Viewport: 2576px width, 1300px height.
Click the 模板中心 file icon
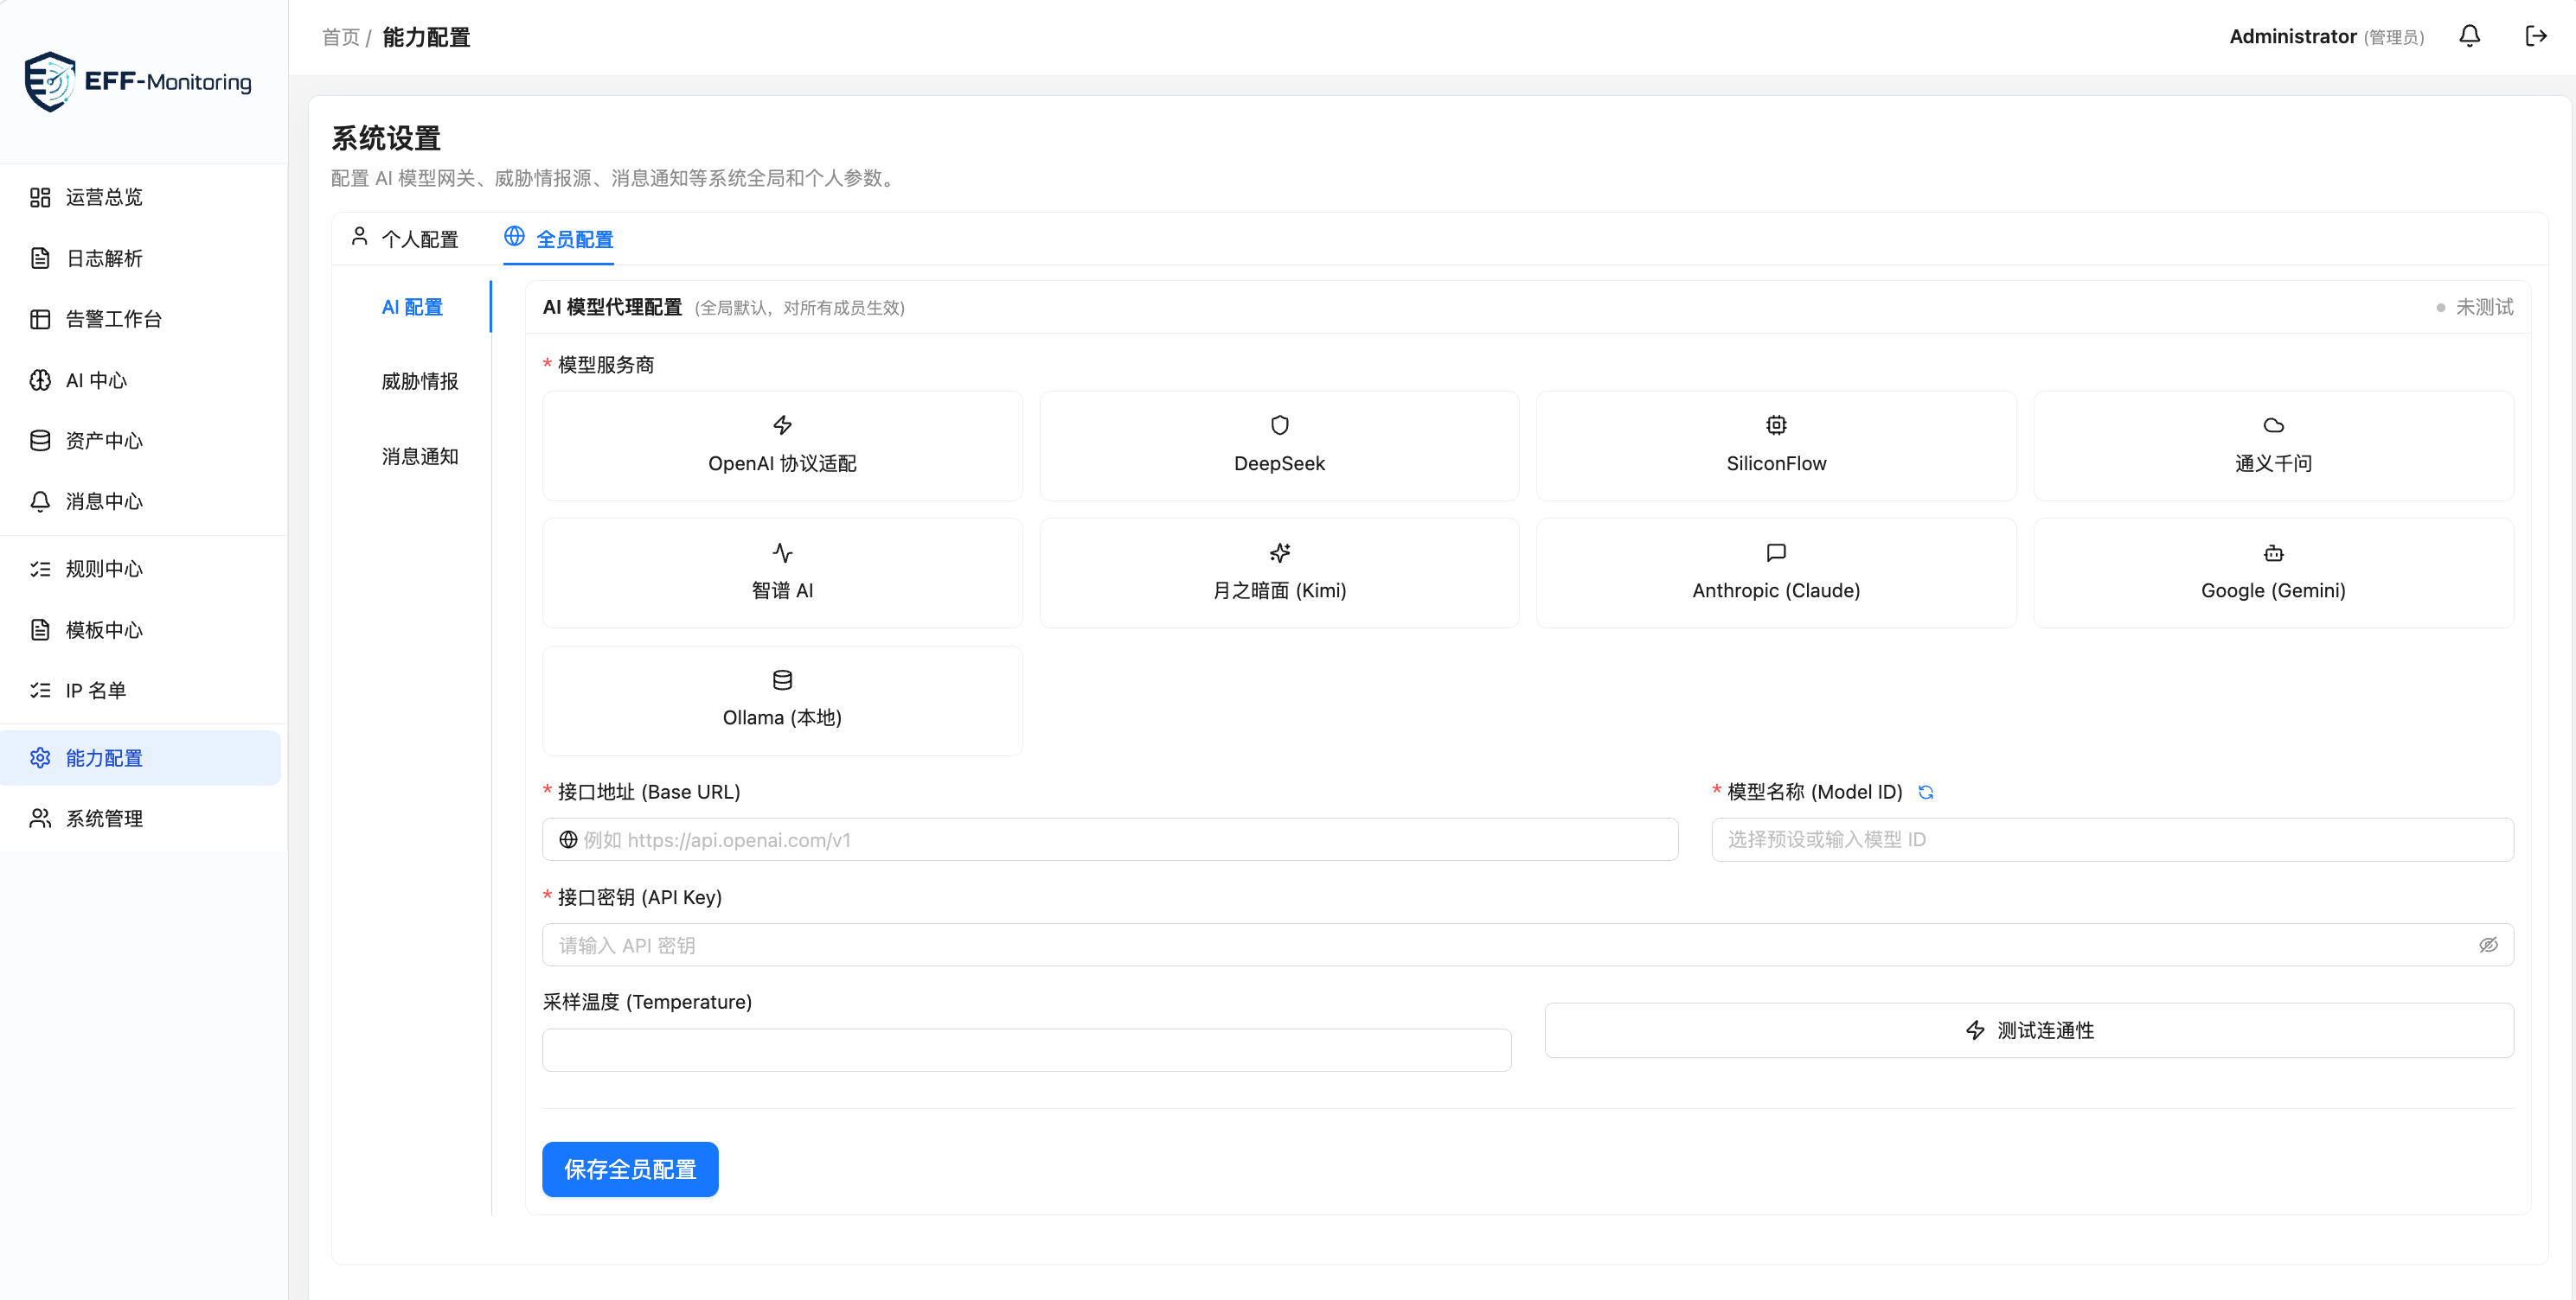pos(40,629)
